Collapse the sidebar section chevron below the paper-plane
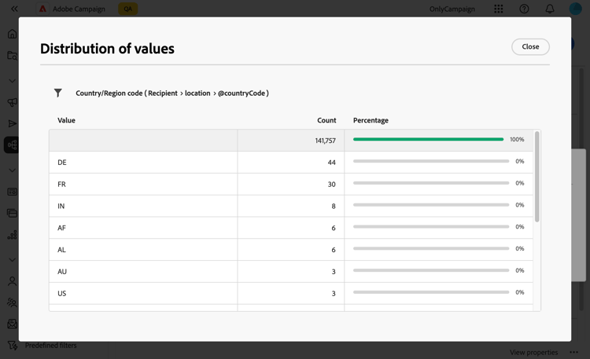590x359 pixels. pos(12,170)
